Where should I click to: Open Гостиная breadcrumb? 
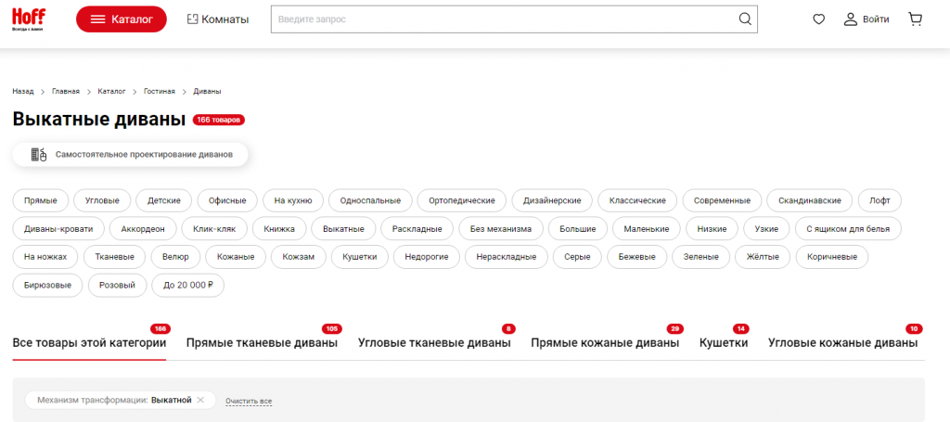160,92
